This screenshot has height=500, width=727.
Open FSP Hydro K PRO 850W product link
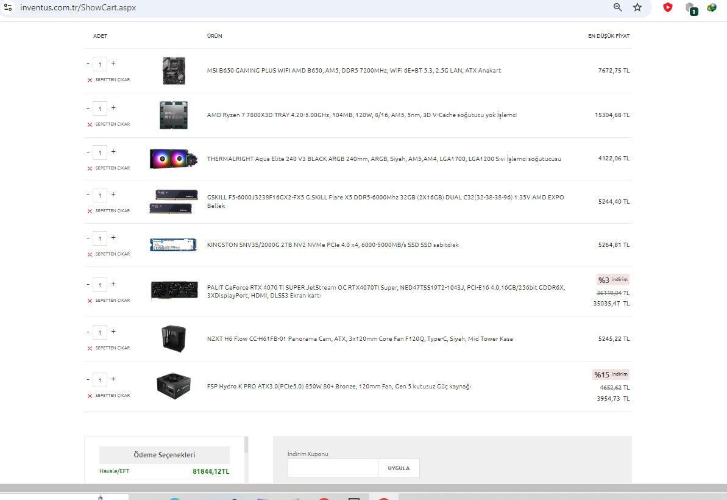point(339,387)
